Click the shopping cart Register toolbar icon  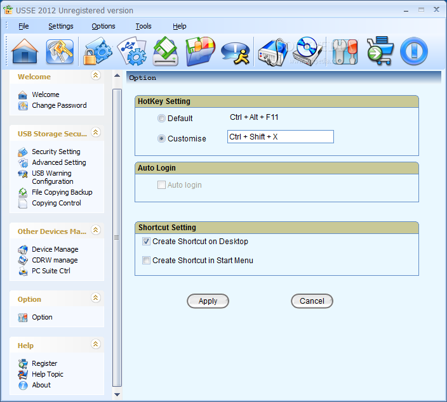tap(380, 51)
